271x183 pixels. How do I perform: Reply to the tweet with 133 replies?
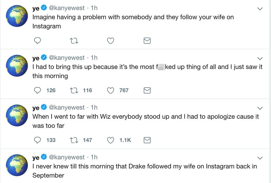[38, 140]
